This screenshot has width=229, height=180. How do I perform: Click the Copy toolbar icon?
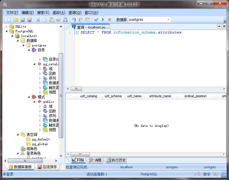tap(45, 20)
